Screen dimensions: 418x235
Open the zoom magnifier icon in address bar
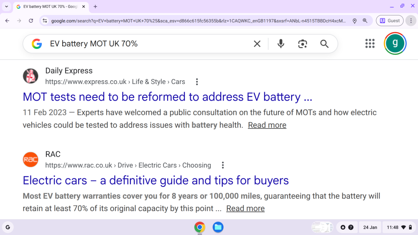coord(365,21)
